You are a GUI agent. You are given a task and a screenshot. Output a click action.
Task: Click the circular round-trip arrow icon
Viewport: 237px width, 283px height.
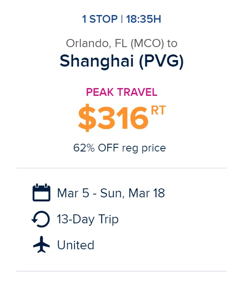click(x=41, y=219)
